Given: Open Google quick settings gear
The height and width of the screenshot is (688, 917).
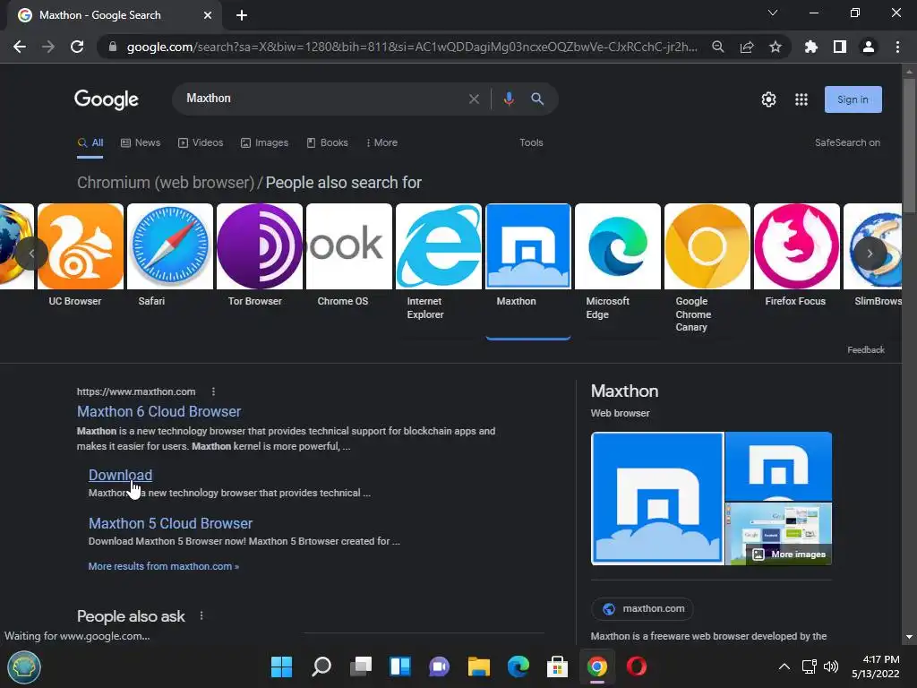Looking at the screenshot, I should [x=768, y=99].
